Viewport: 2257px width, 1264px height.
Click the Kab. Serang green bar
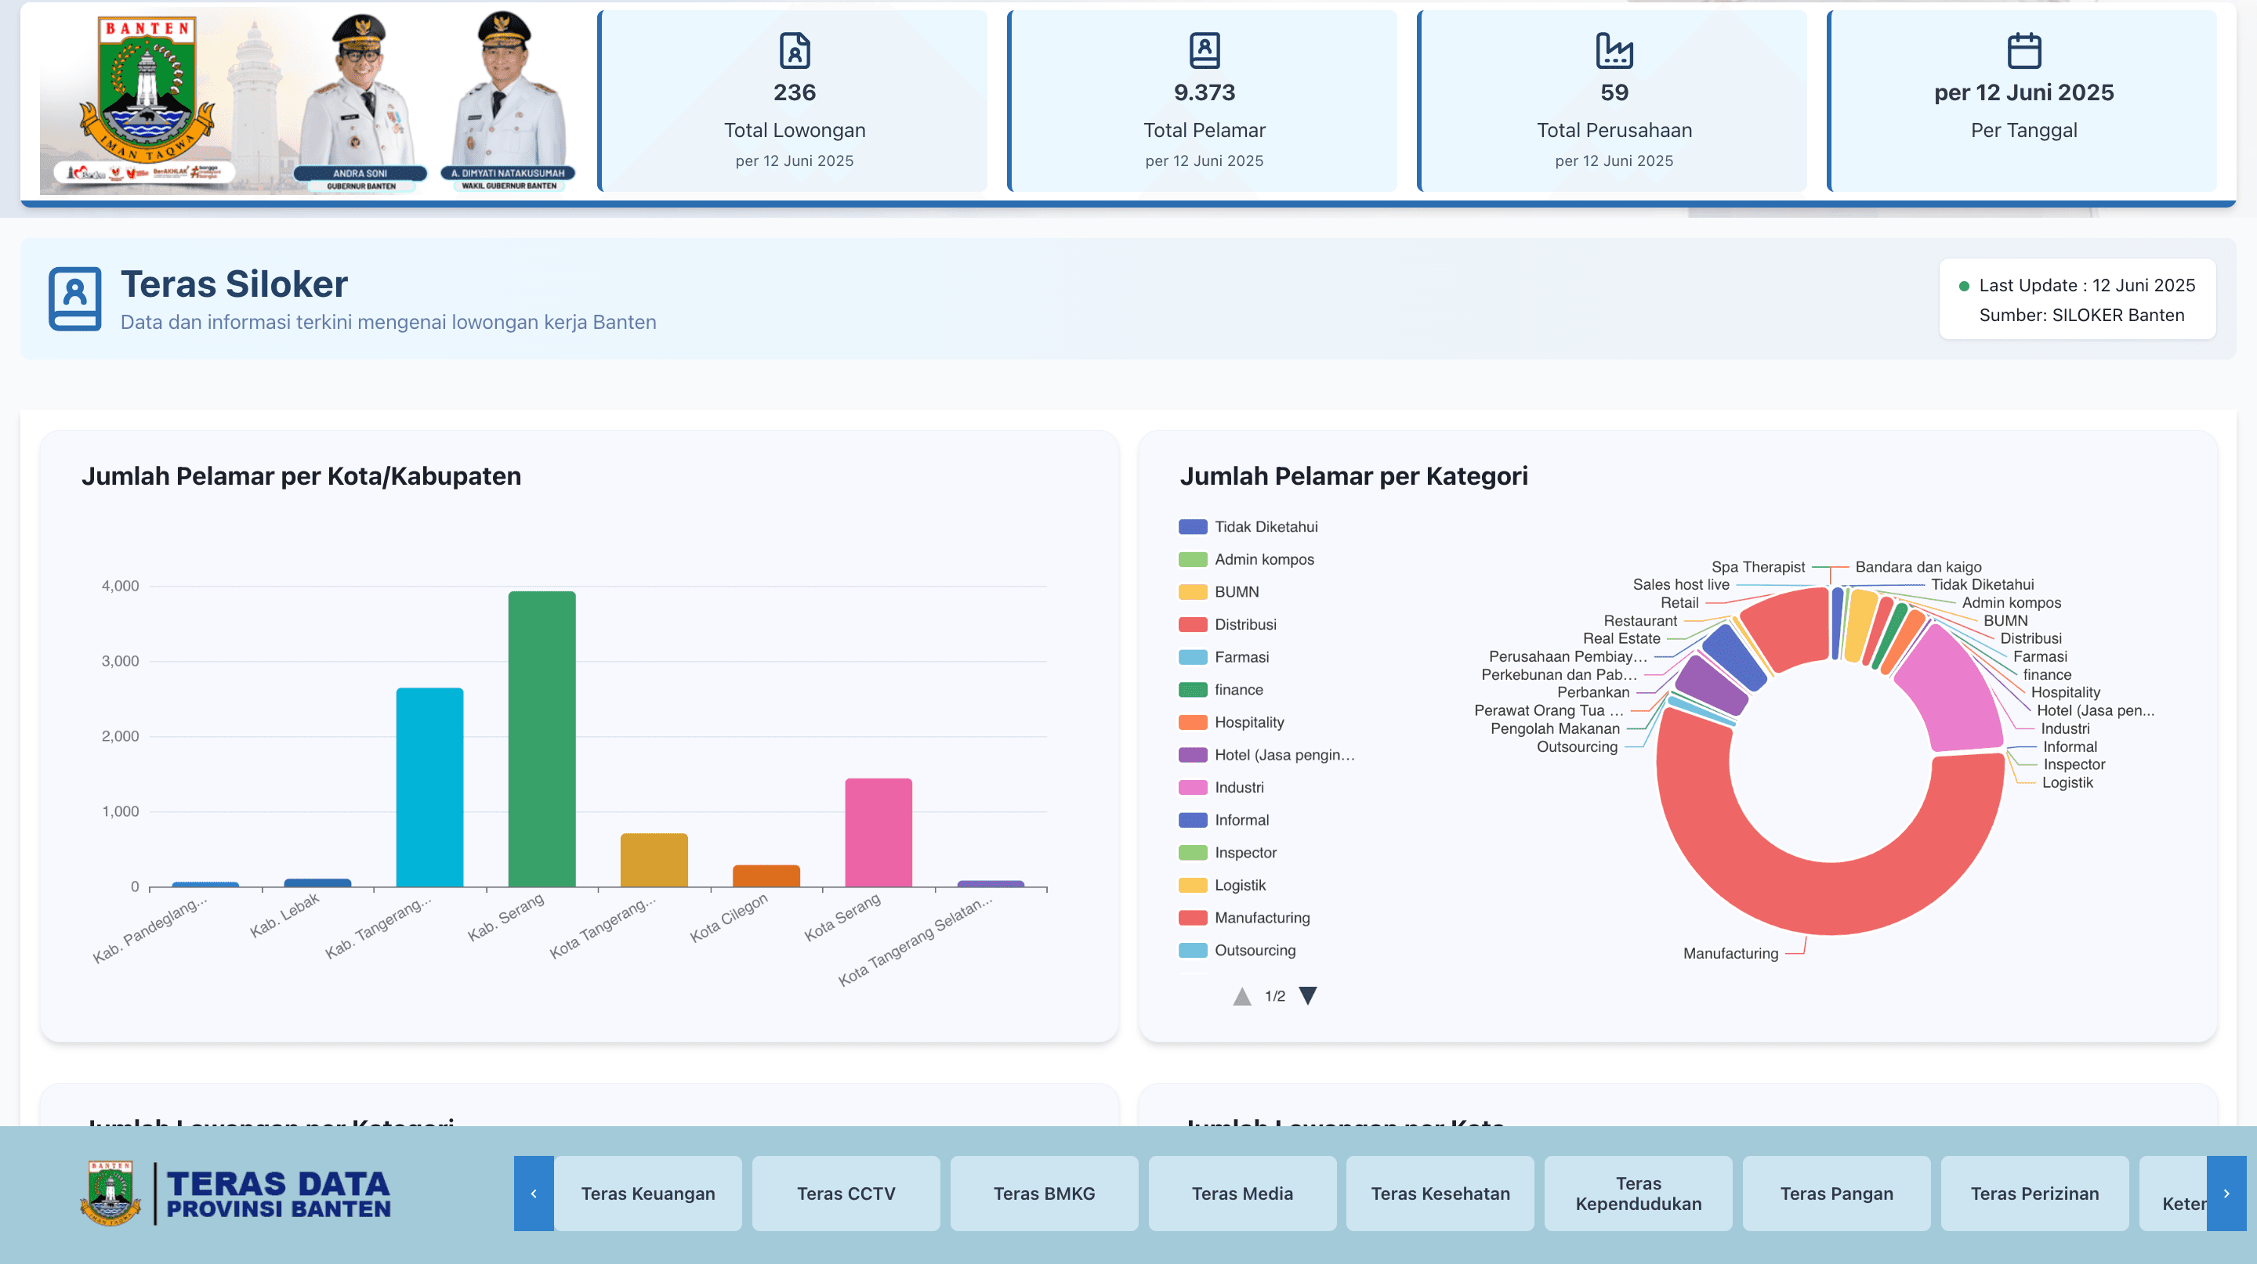point(542,739)
